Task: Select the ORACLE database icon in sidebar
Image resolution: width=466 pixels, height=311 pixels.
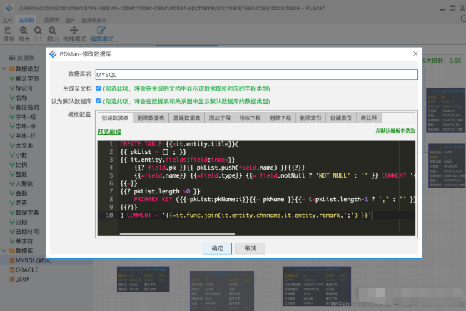Action: pos(12,270)
